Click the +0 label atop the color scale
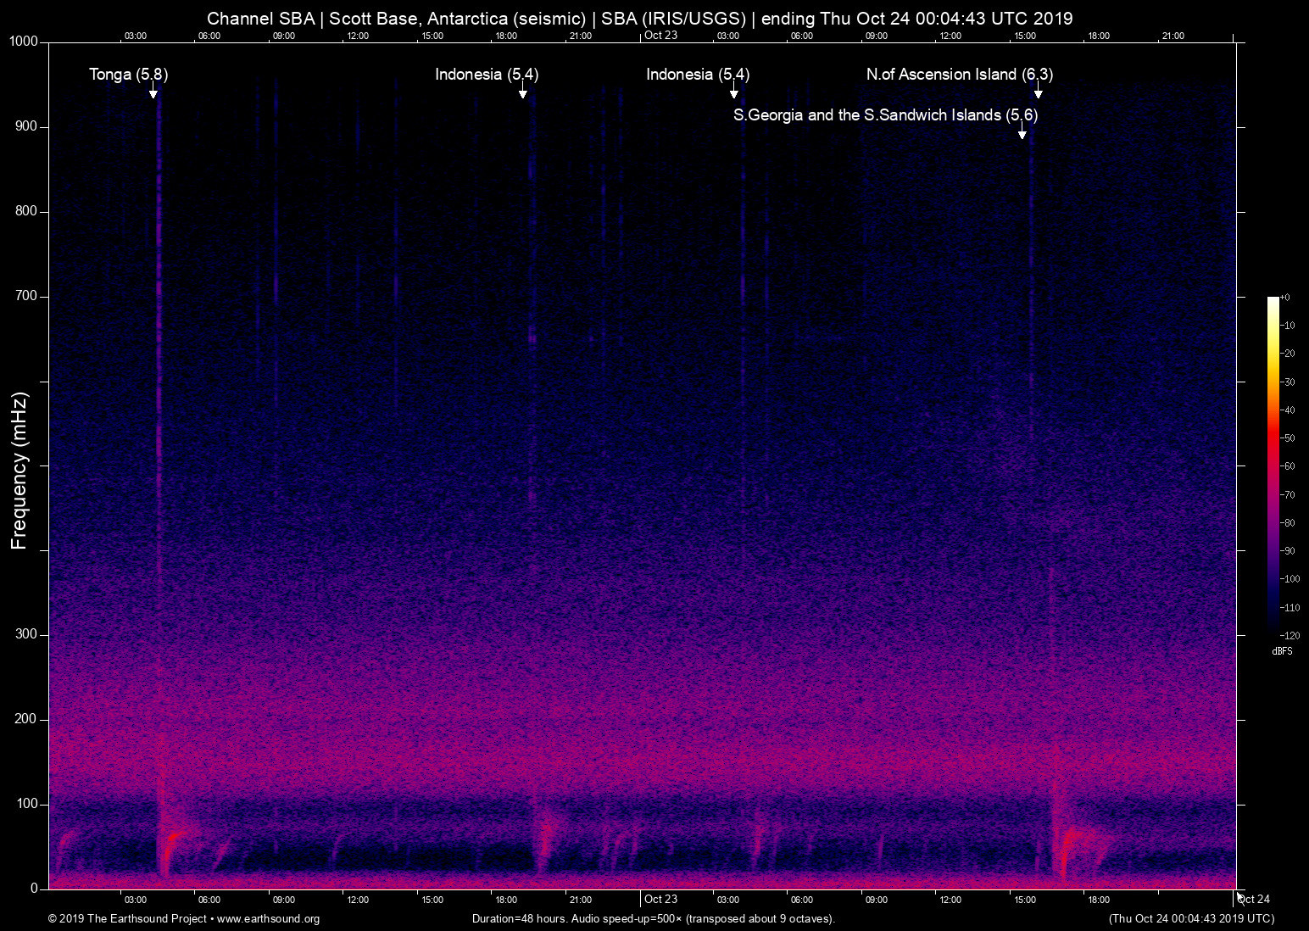 point(1285,297)
